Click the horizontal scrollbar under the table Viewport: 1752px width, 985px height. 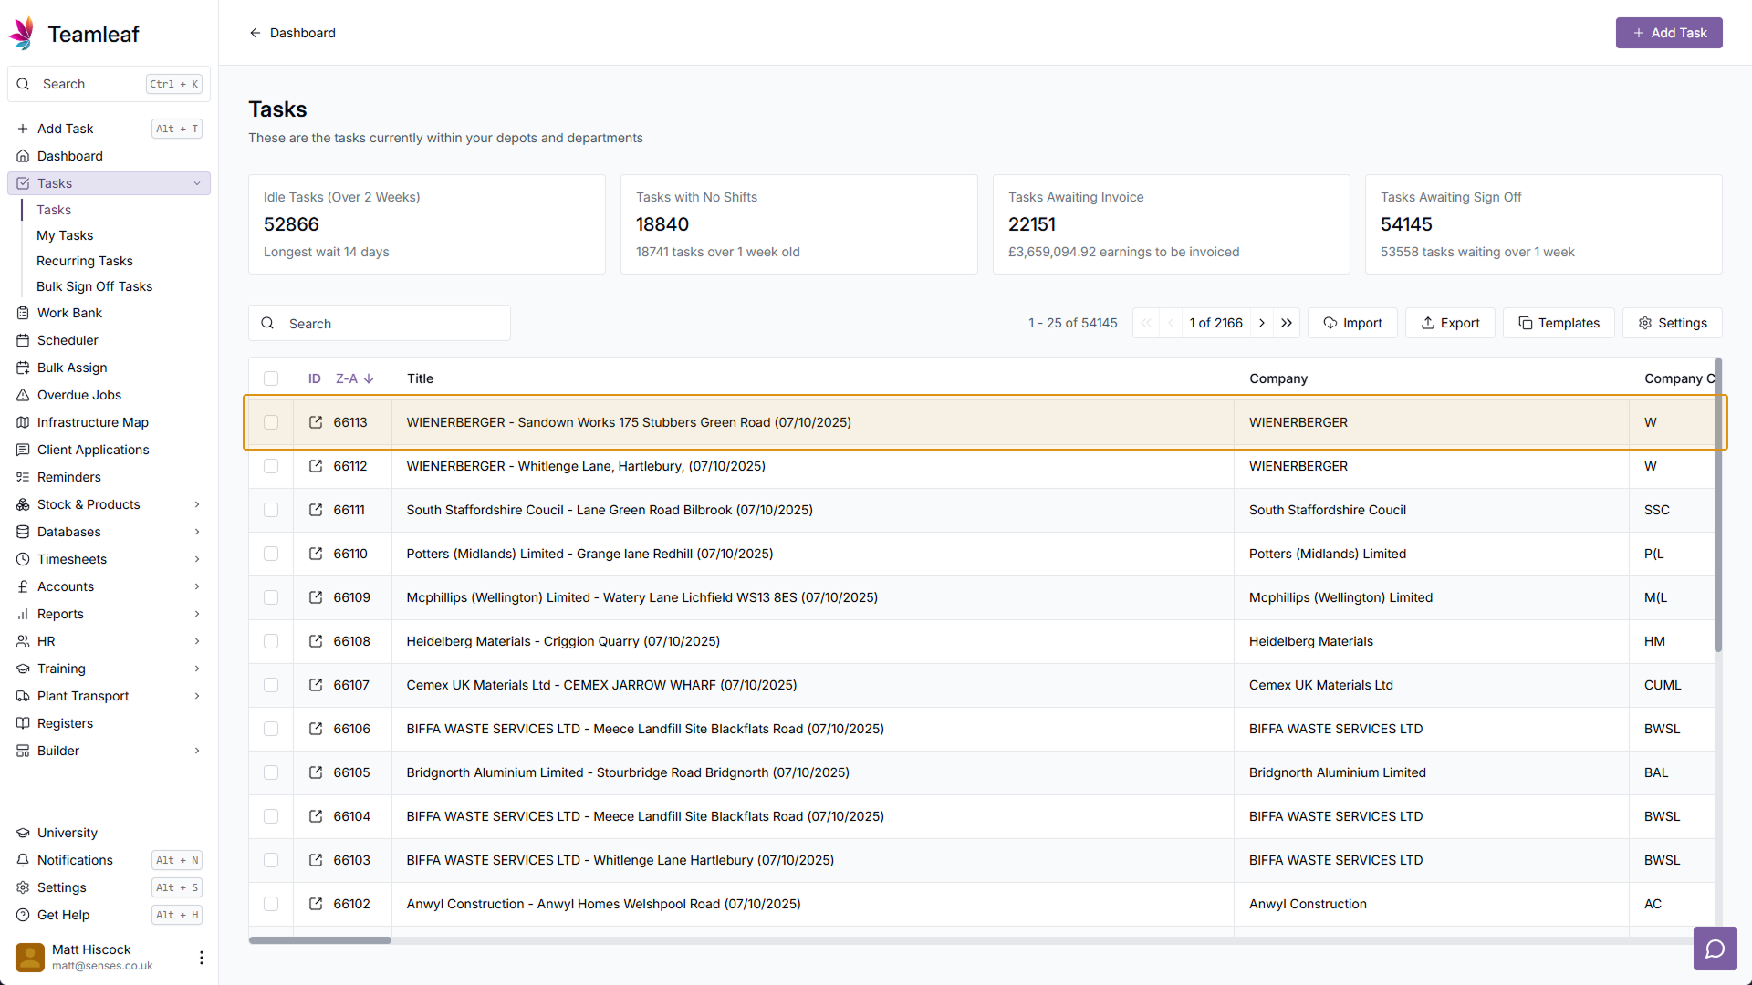(319, 939)
